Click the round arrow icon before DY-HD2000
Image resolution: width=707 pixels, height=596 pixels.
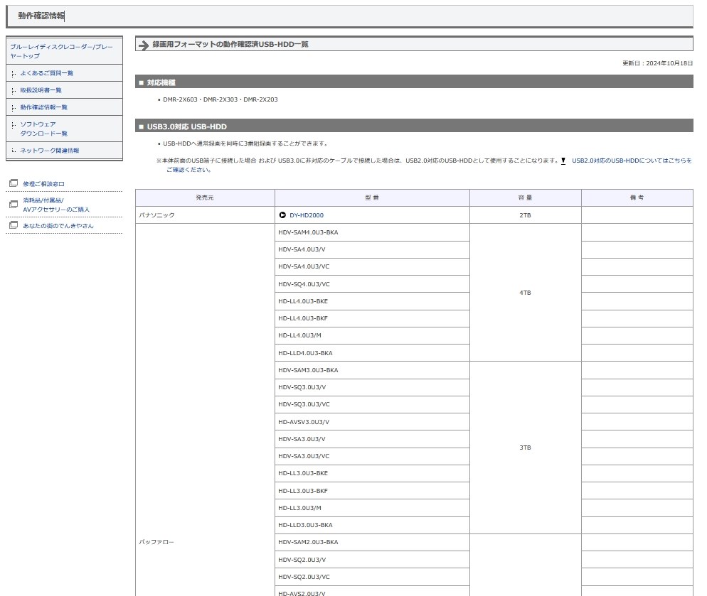tap(282, 215)
